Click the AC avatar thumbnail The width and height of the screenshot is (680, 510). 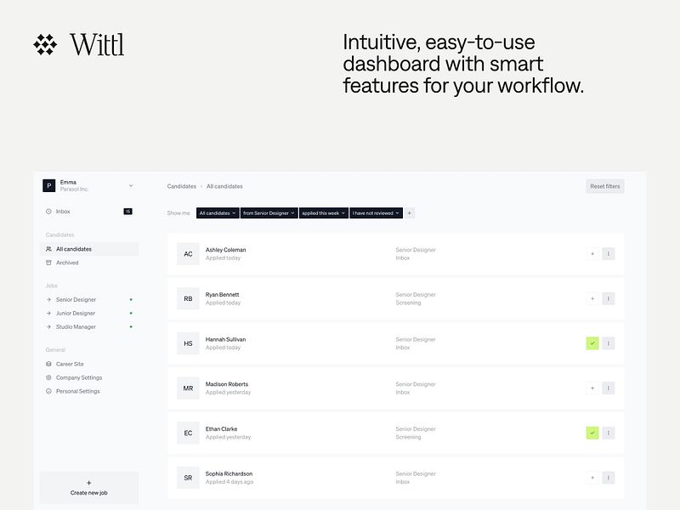188,253
